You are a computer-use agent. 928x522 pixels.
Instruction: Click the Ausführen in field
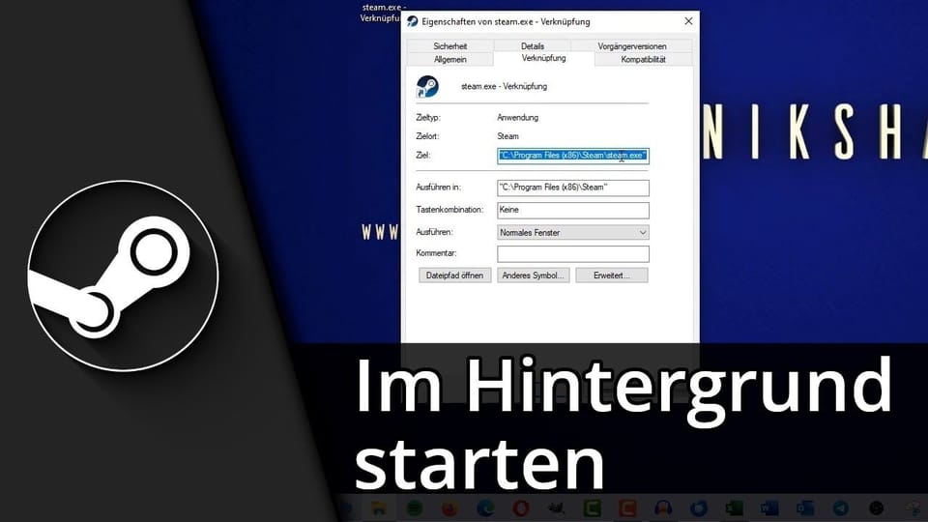(573, 188)
